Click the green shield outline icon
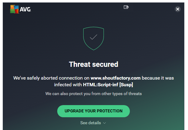 point(94,38)
